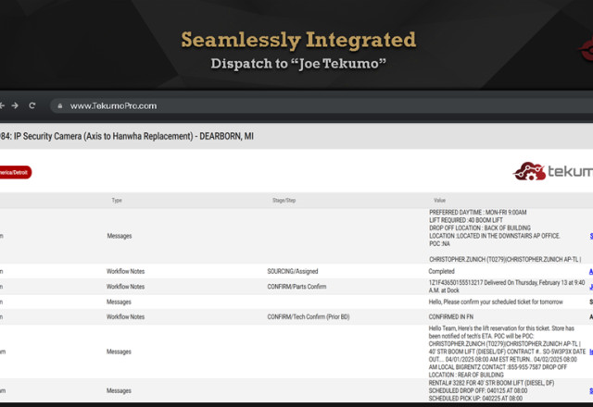The image size is (593, 407).
Task: Click the Completed value cell
Action: pyautogui.click(x=441, y=271)
